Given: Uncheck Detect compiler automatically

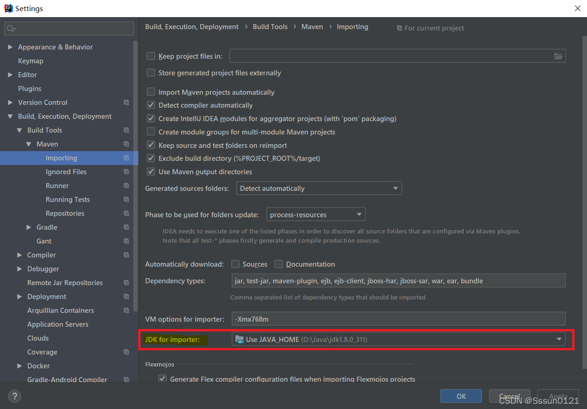Looking at the screenshot, I should point(151,105).
